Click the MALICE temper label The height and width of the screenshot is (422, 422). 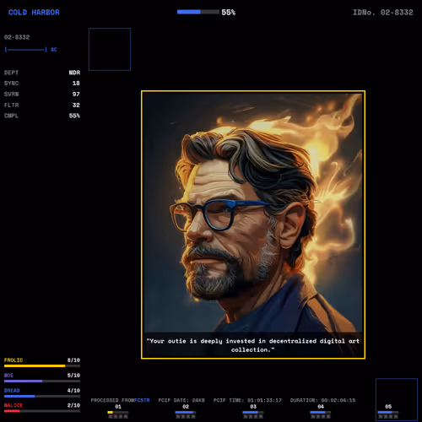(14, 405)
